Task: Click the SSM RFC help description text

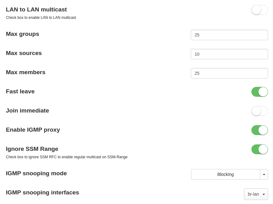Action: click(x=66, y=157)
